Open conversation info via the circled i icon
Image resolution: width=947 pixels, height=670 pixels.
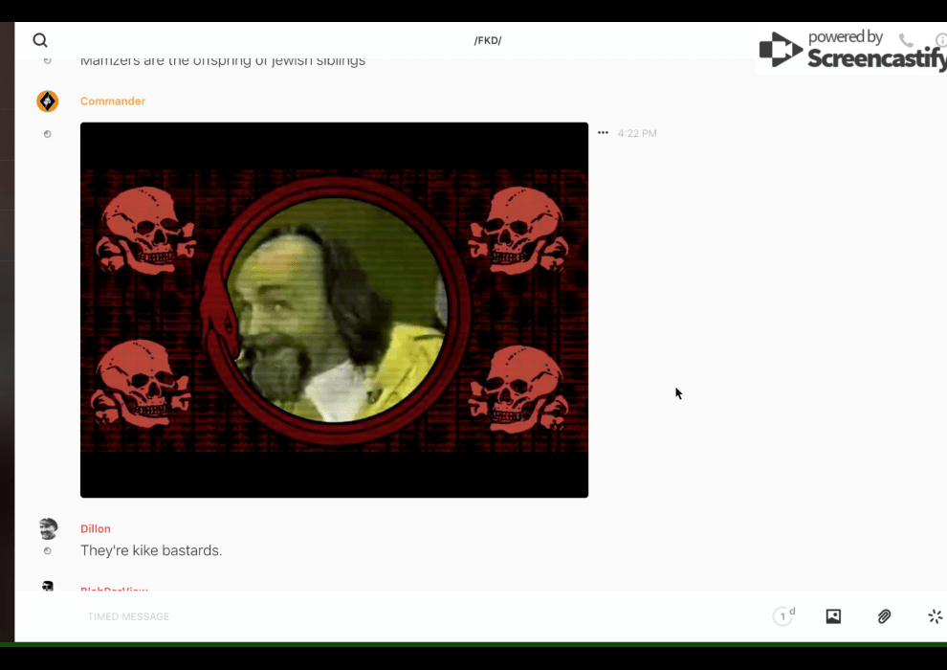pos(940,40)
